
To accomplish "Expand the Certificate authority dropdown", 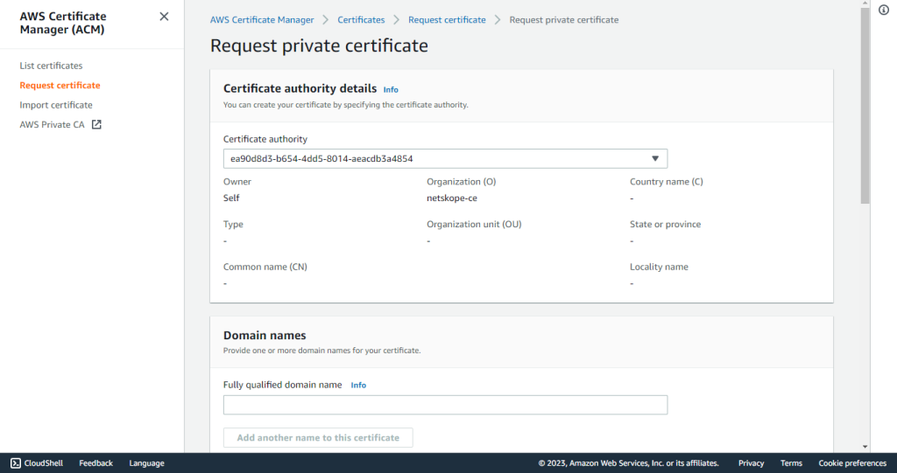I will [x=445, y=159].
